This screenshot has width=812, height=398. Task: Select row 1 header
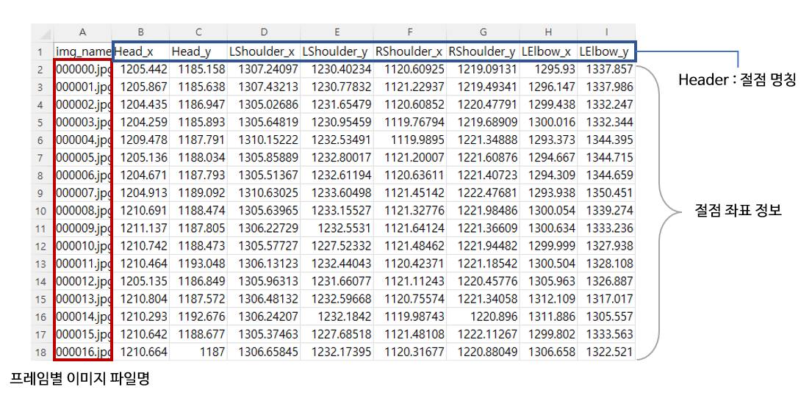pos(41,52)
